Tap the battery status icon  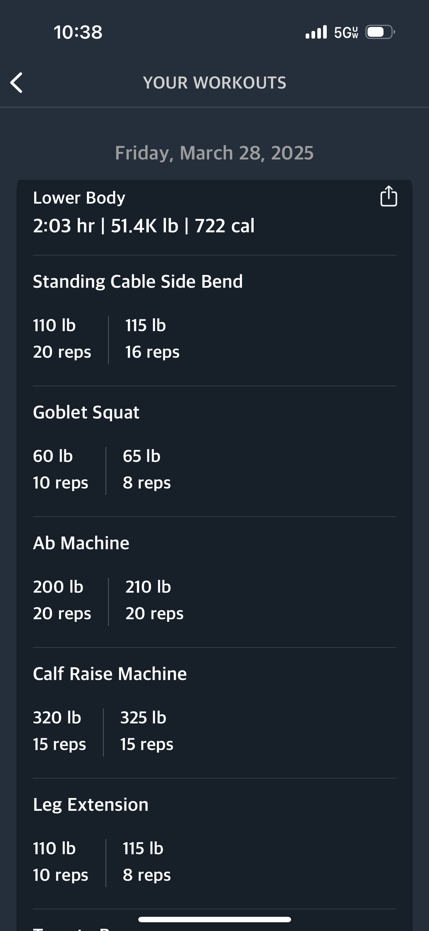[380, 32]
